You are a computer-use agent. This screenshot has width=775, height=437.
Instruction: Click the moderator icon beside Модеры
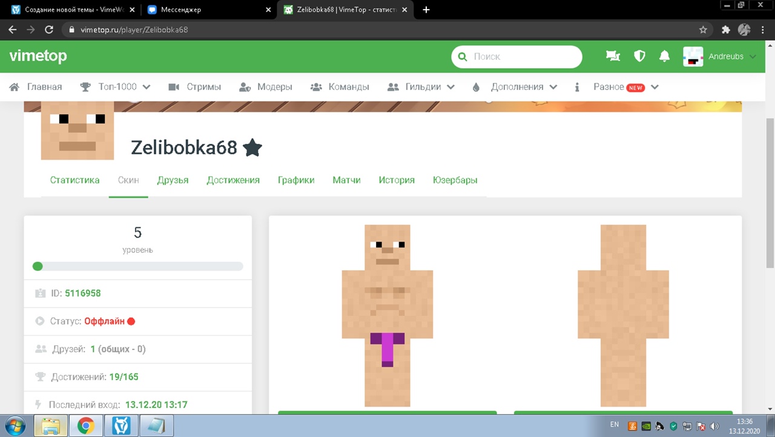[245, 87]
